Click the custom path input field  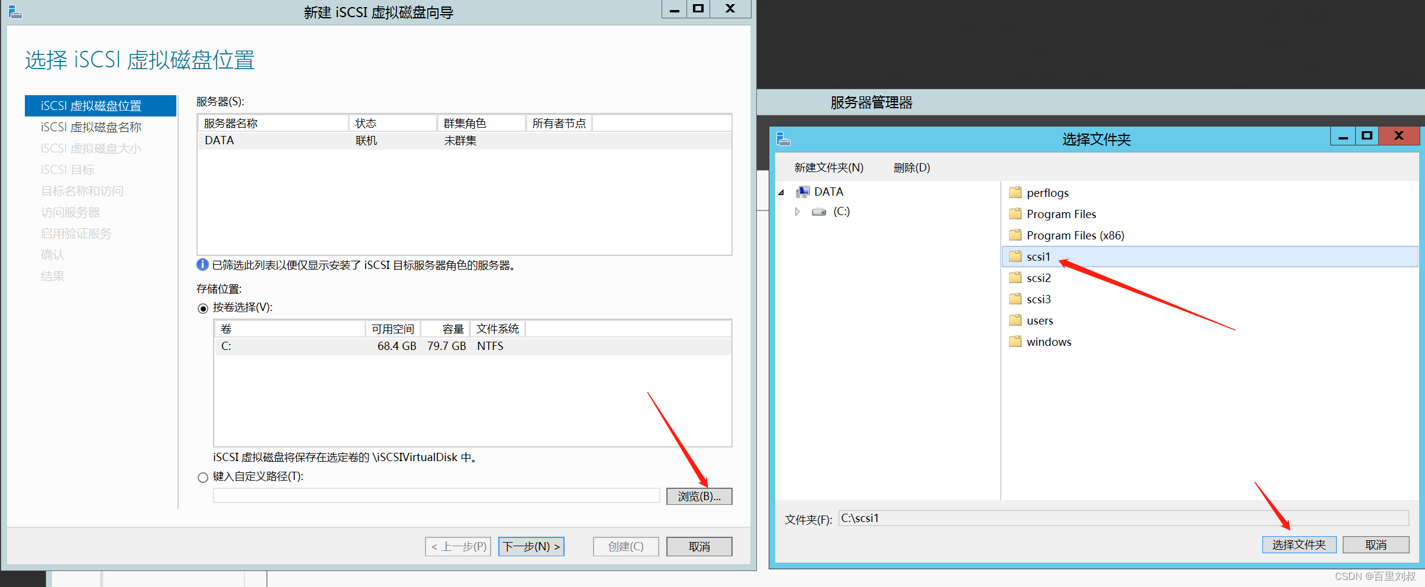coord(437,496)
